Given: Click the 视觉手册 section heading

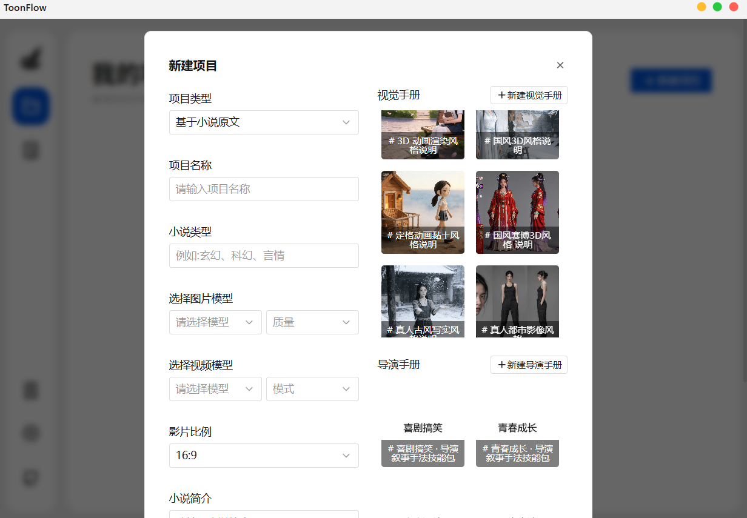Looking at the screenshot, I should [x=398, y=95].
